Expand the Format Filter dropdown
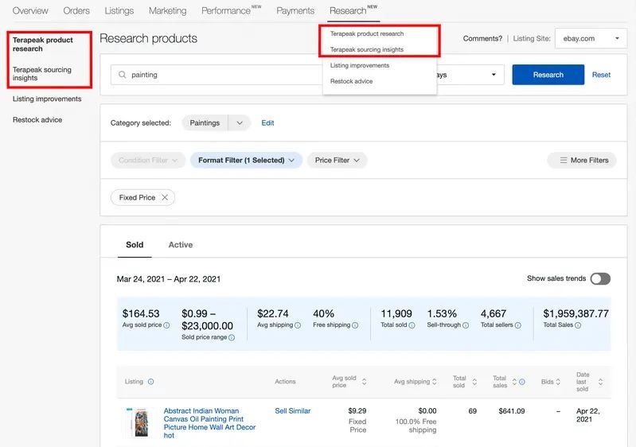 coord(246,160)
